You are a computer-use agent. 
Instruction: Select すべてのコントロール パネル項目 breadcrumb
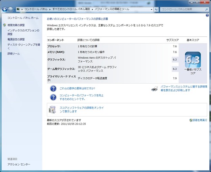[71, 9]
